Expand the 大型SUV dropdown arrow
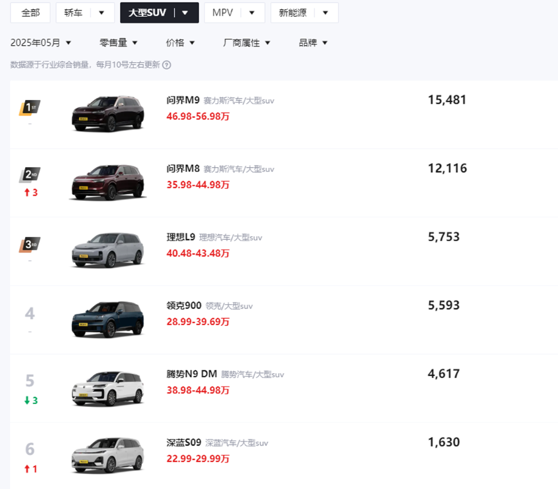The height and width of the screenshot is (489, 558). pyautogui.click(x=185, y=13)
